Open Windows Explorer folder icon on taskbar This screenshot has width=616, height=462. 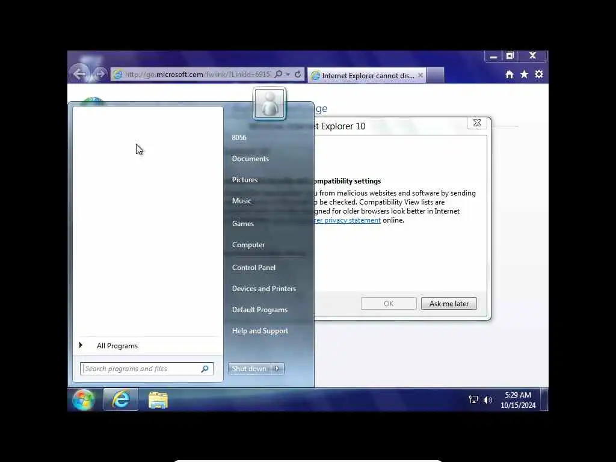[x=158, y=400]
